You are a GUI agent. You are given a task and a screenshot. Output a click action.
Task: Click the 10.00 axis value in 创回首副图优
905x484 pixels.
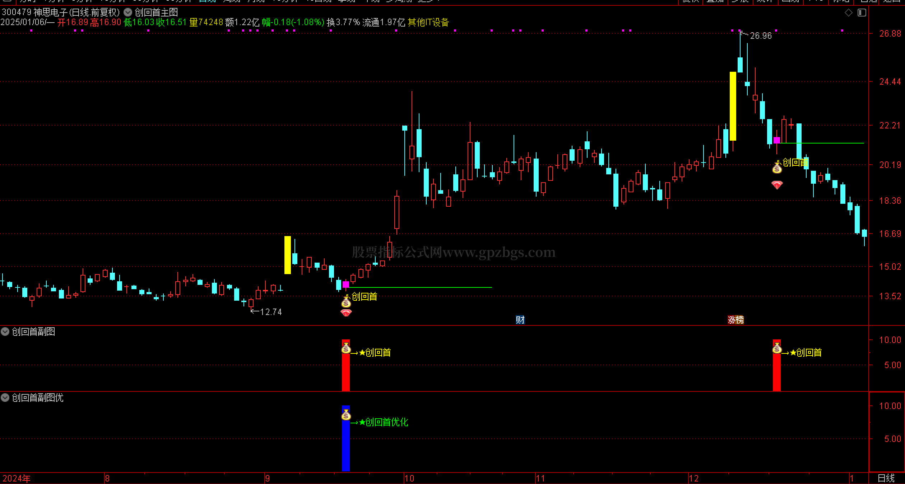click(x=890, y=406)
